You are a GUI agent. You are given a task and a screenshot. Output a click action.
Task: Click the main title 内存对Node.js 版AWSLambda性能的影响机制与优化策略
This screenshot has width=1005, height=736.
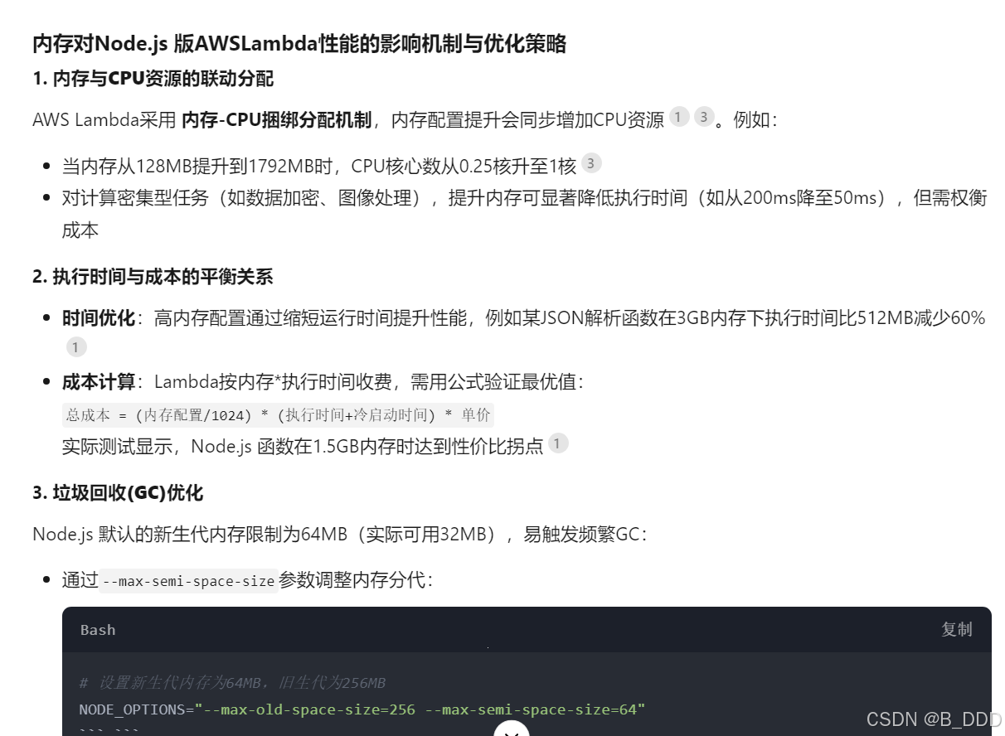coord(299,44)
